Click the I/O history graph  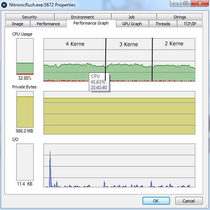[x=119, y=165]
